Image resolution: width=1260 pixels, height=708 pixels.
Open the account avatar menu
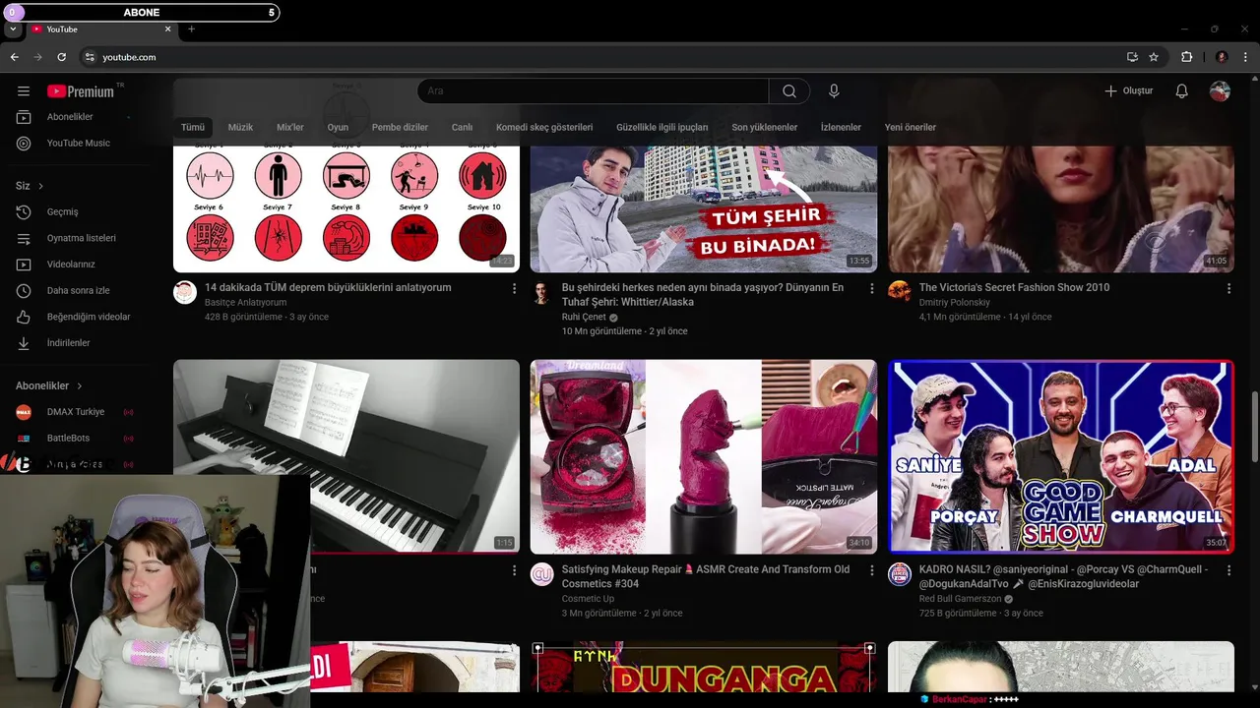[1220, 91]
